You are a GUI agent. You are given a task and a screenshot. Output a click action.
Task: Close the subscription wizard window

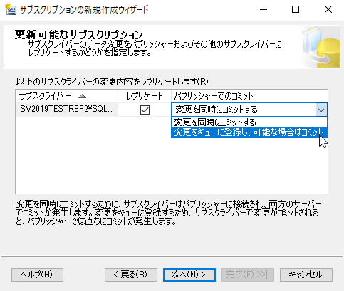(x=328, y=10)
